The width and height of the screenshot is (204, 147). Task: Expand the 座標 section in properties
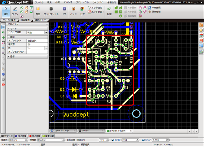(x=9, y=56)
